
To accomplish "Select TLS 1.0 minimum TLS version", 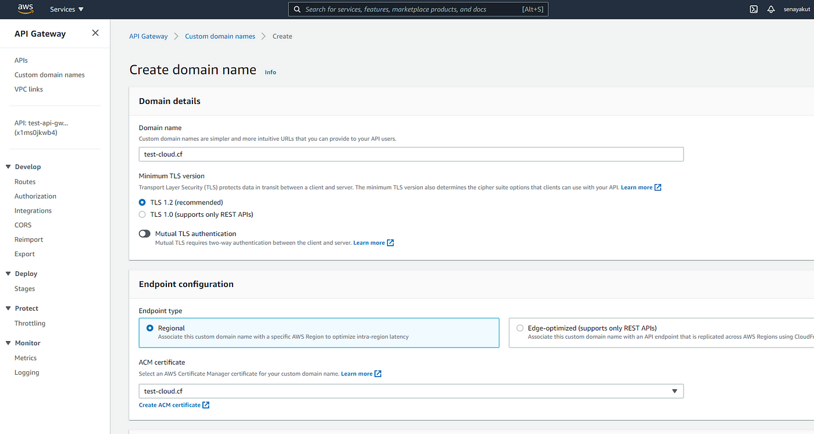I will [x=142, y=214].
